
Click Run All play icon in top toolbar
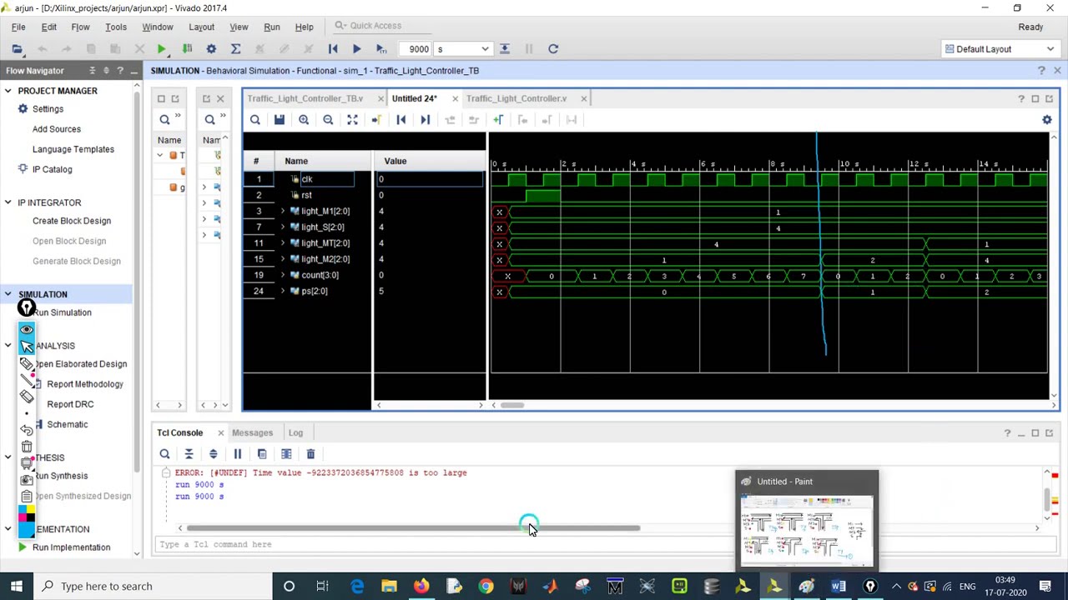357,49
